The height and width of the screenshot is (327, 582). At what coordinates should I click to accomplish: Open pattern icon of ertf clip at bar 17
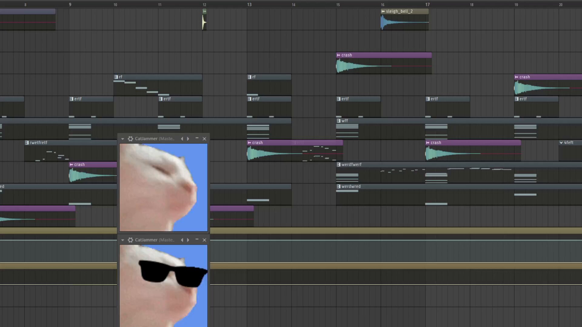click(x=428, y=99)
